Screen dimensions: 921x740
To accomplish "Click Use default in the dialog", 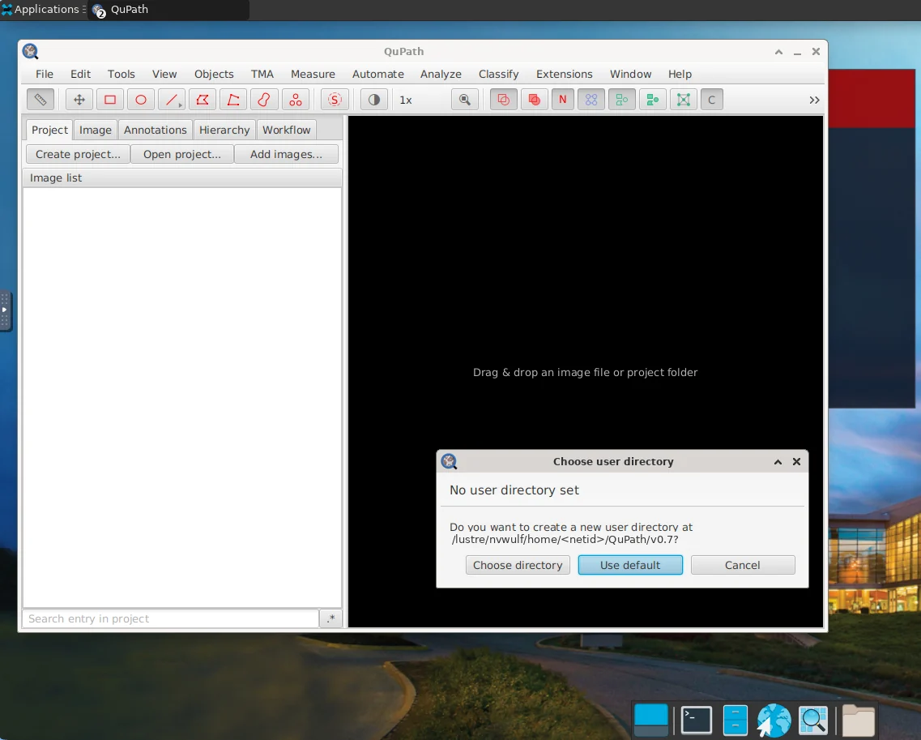I will coord(630,565).
